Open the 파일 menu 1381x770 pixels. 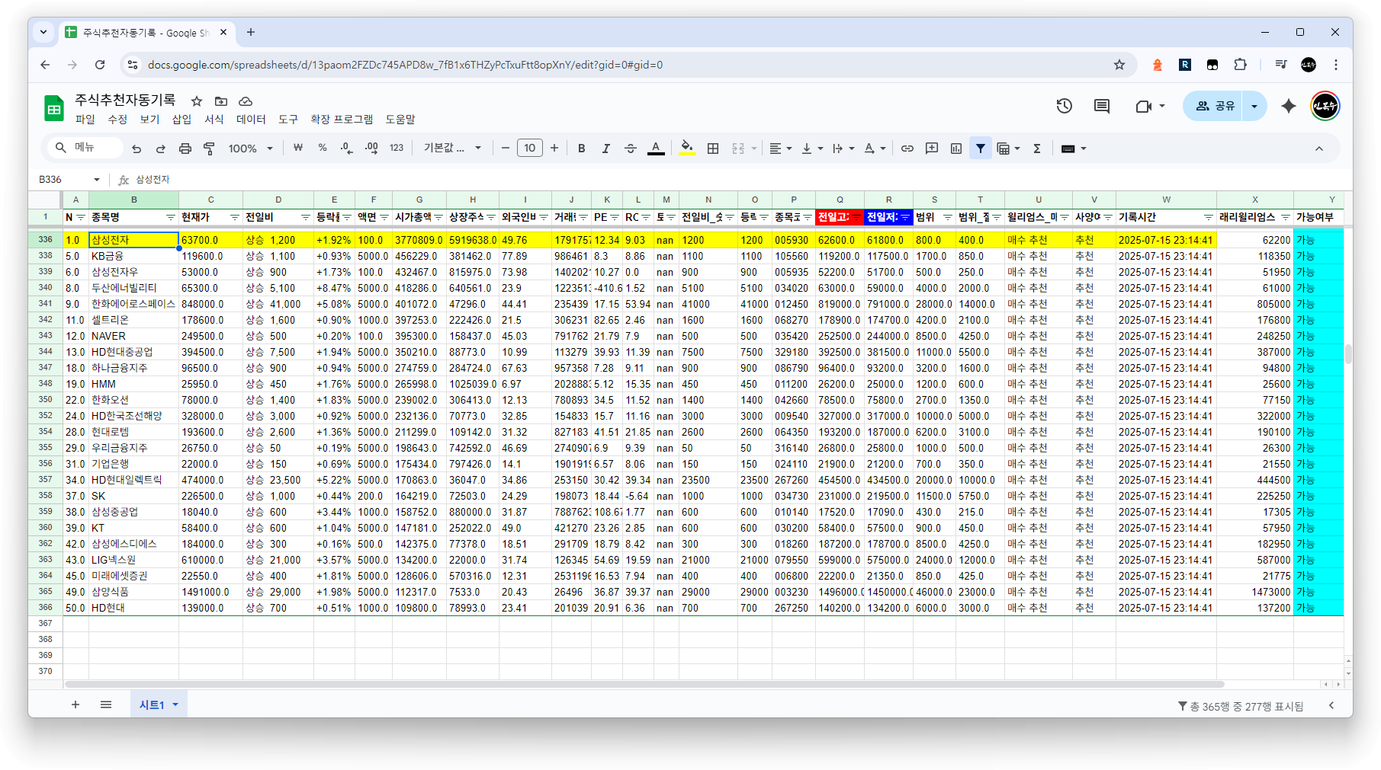pyautogui.click(x=85, y=120)
